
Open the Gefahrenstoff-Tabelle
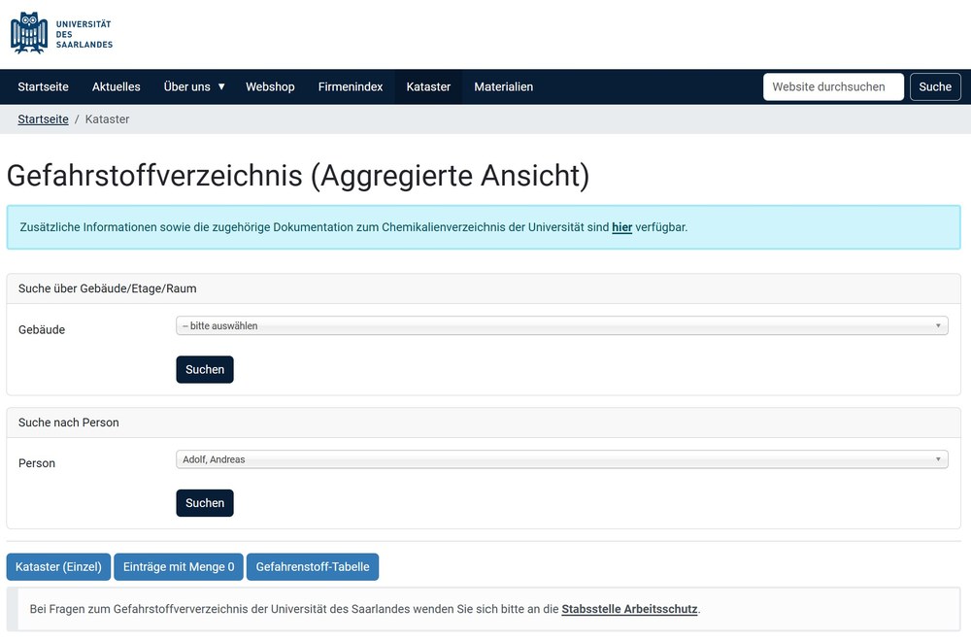coord(313,566)
